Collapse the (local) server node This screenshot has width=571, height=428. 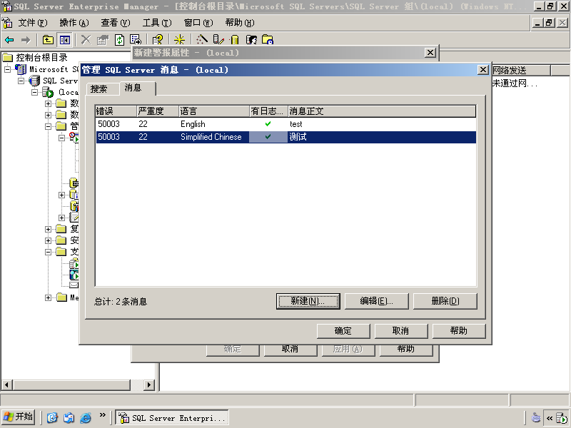(34, 92)
